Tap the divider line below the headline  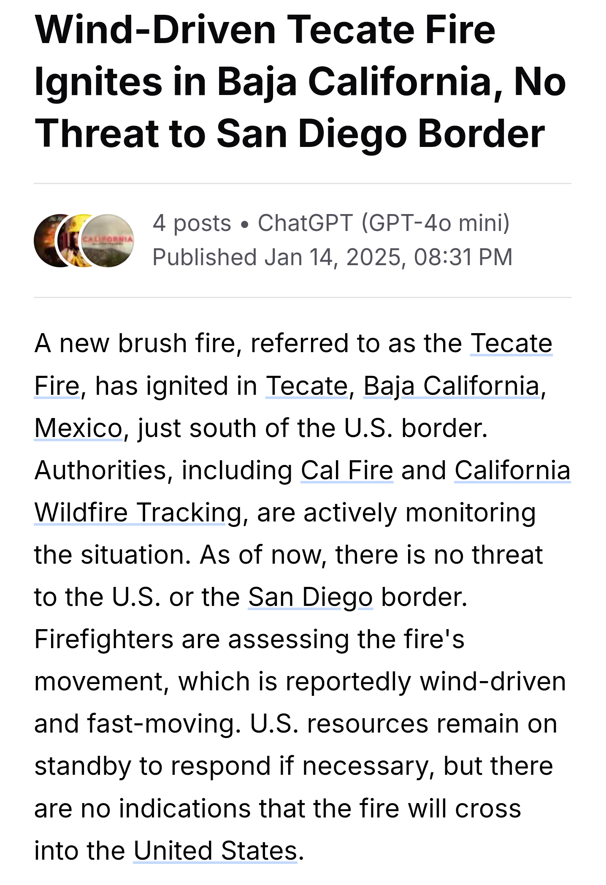(x=303, y=184)
